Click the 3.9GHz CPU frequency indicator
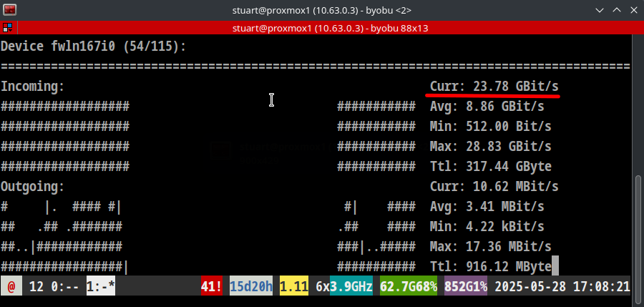This screenshot has height=307, width=644. point(351,287)
